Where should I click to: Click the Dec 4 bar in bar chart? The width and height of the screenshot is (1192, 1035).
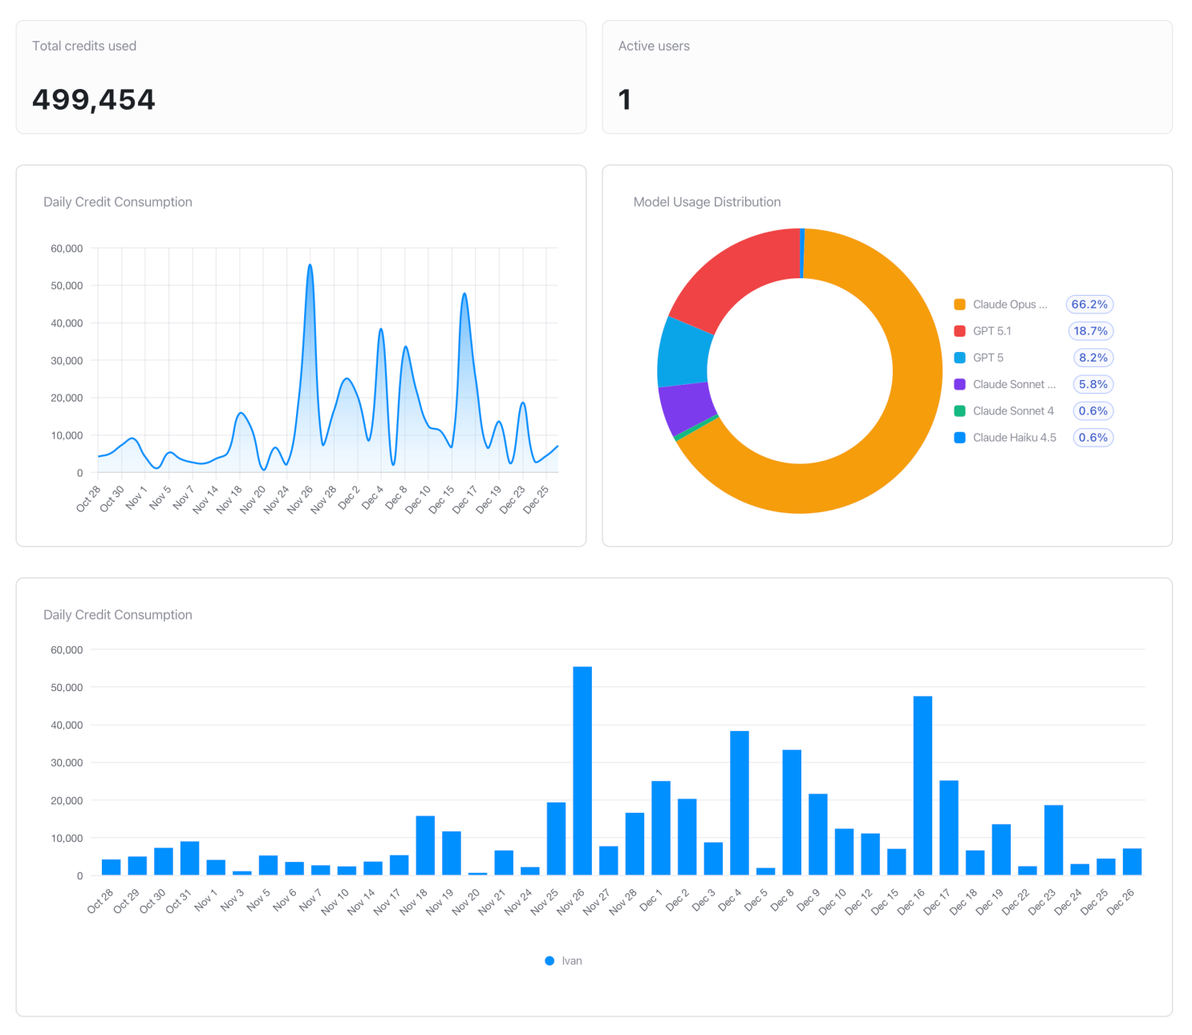tap(740, 803)
